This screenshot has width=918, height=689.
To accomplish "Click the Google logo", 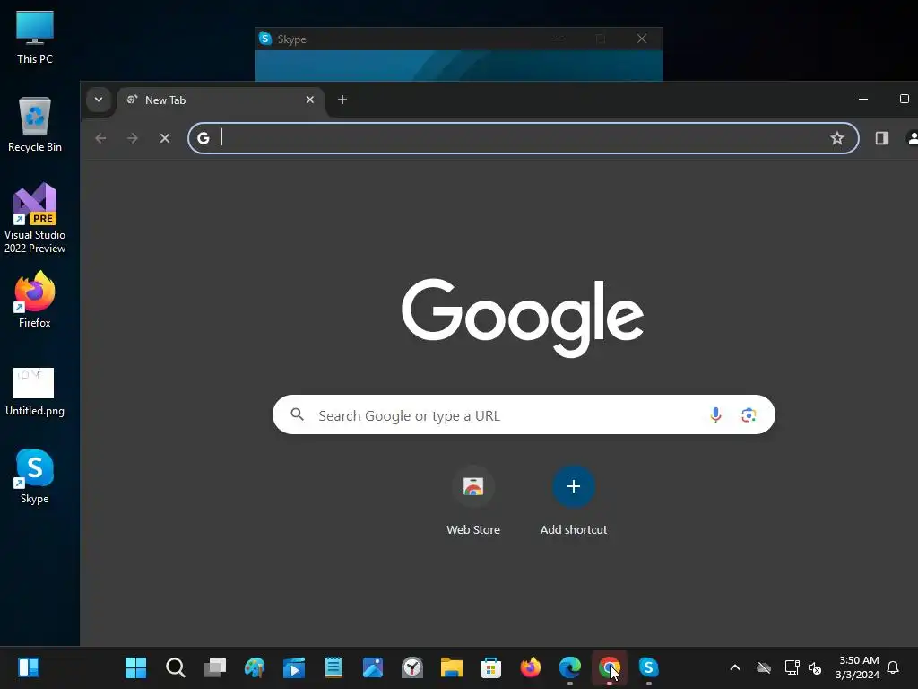I will coord(523,318).
